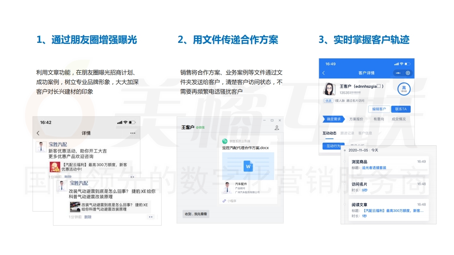Screen dimensions: 454x255
Task: Tap the back arrow in 详情 screen
Action: (x=38, y=133)
